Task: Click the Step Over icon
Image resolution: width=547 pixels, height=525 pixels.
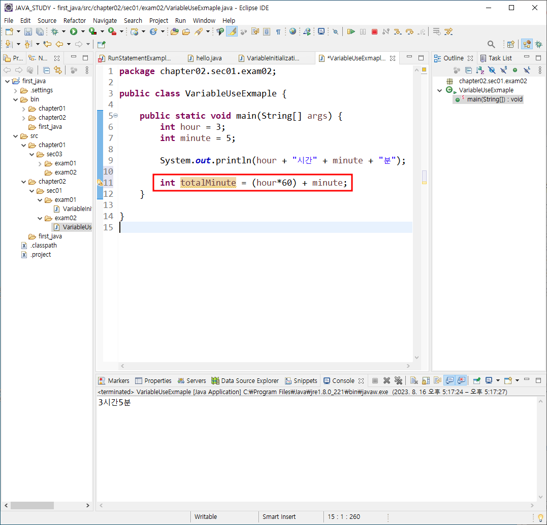Action: click(409, 31)
